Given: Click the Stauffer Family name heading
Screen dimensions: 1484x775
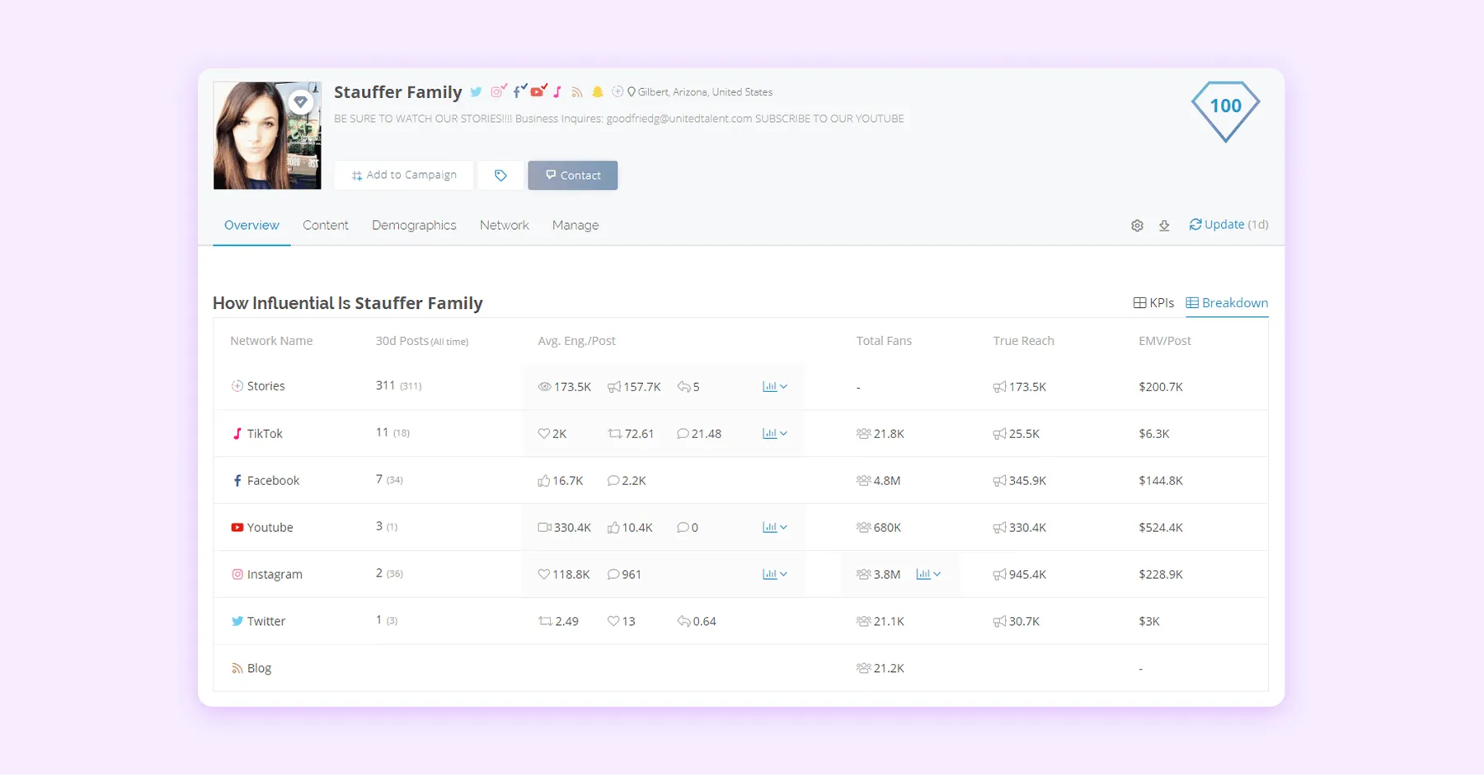Looking at the screenshot, I should click(397, 92).
